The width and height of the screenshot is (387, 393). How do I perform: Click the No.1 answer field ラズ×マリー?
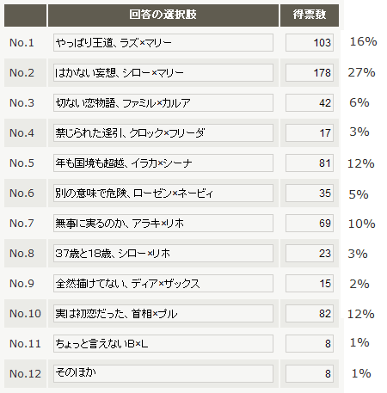coord(163,43)
